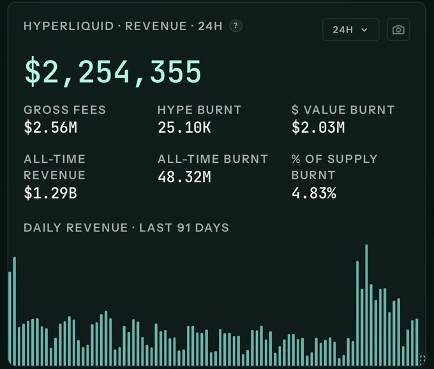Click the camera screenshot icon
Screen dimensions: 434x369
pyautogui.click(x=398, y=29)
